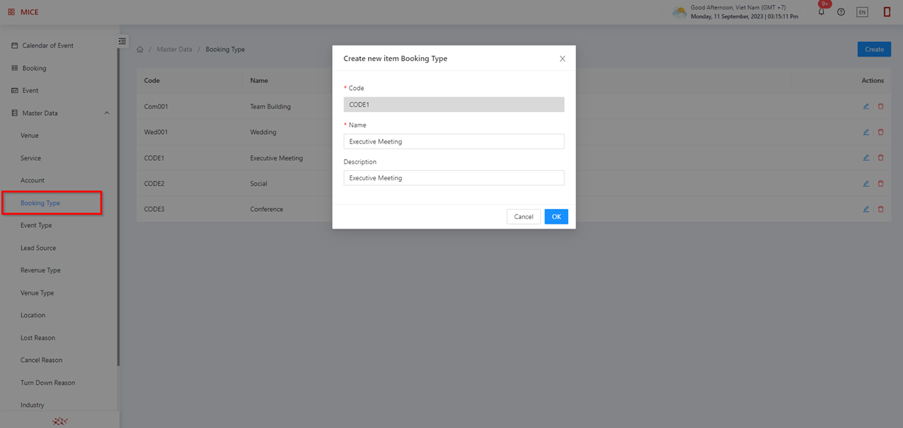Screen dimensions: 903x428
Task: Delete the CODE2 Social row
Action: [880, 183]
